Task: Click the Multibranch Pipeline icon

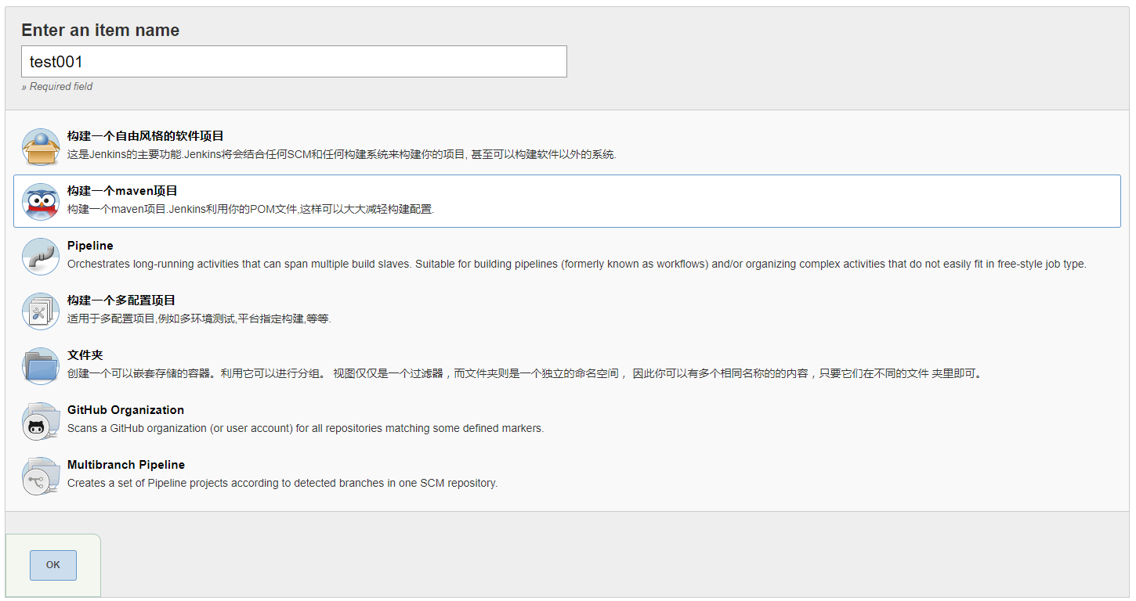Action: (x=41, y=476)
